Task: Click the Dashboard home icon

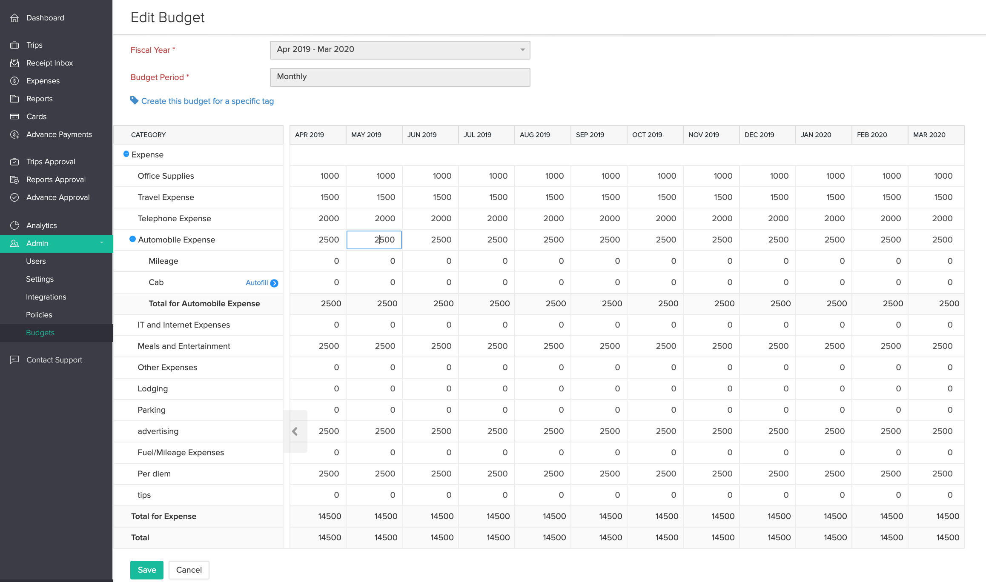Action: 14,18
